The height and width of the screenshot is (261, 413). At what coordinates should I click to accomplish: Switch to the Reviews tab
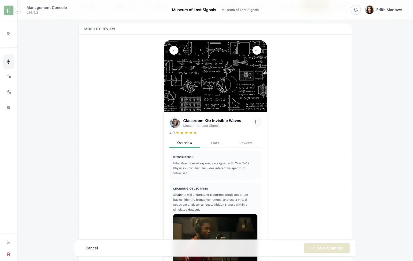click(x=246, y=143)
